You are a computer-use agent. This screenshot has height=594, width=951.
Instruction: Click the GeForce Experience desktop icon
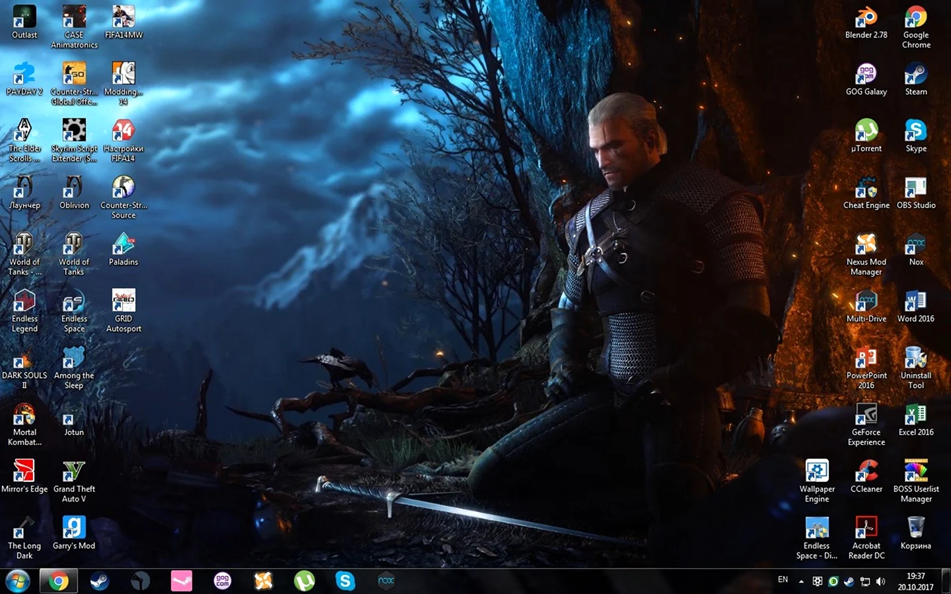click(866, 416)
